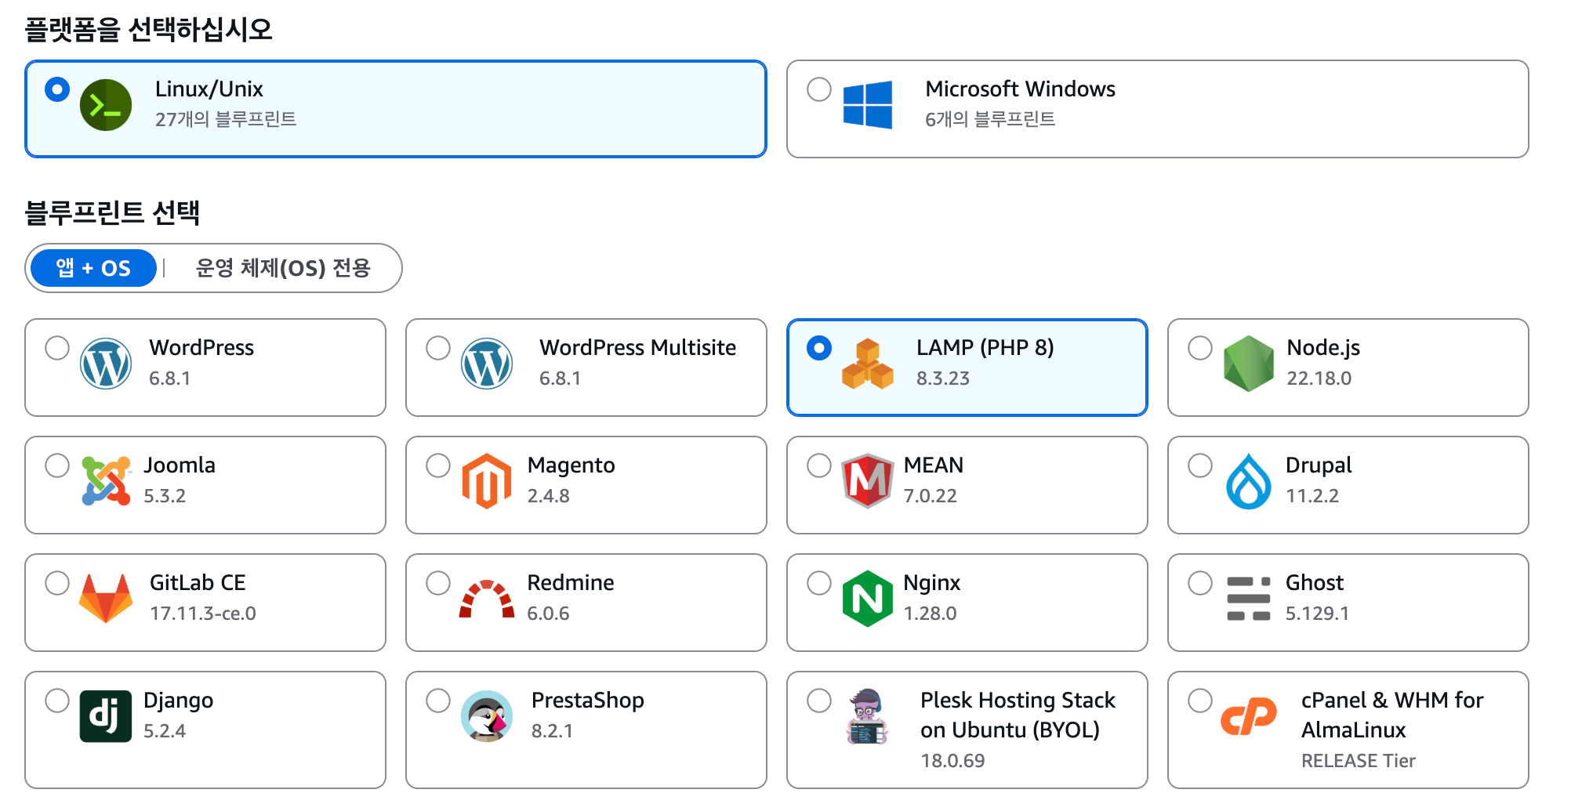Click the MEAN red shield icon
Screen dimensions: 1571x804
[868, 481]
